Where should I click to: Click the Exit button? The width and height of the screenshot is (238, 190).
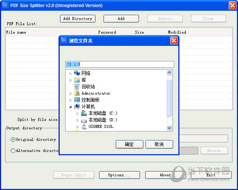point(211,175)
